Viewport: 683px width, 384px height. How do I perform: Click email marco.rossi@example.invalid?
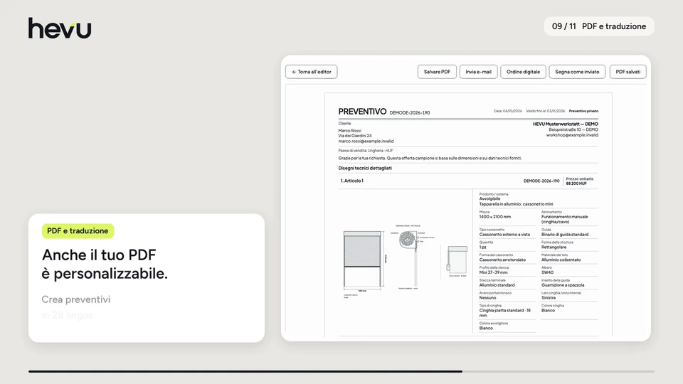click(366, 141)
